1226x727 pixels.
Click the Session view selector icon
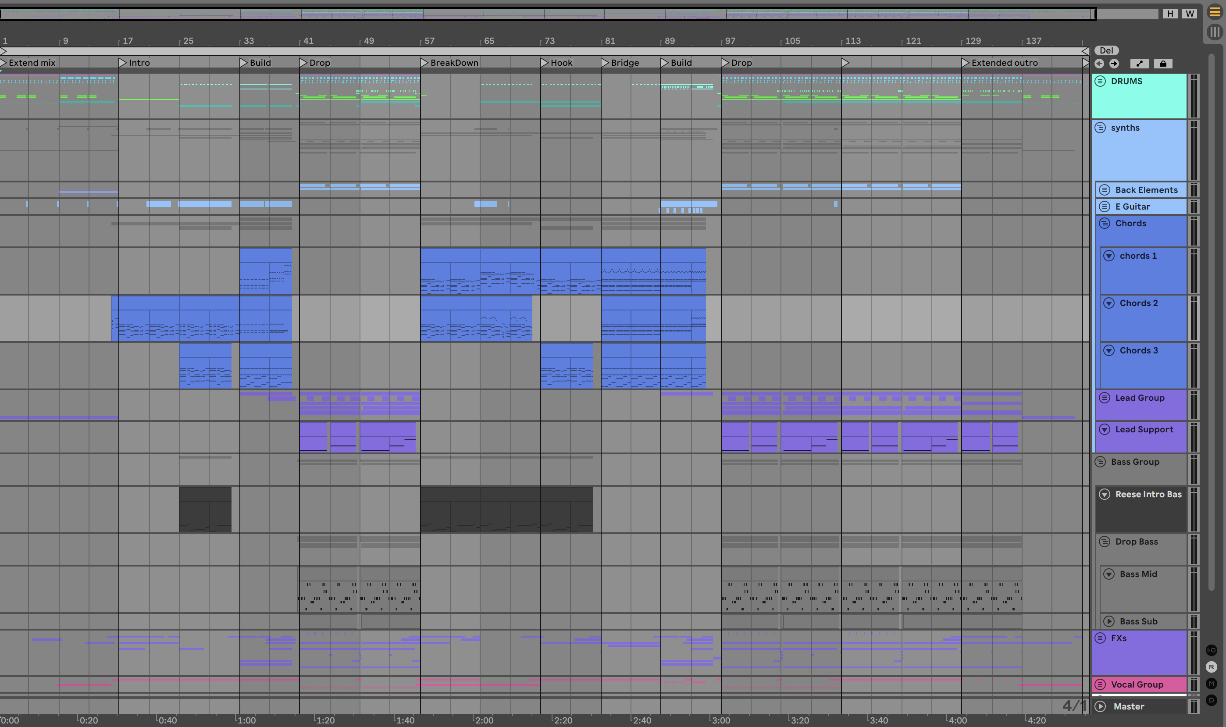coord(1215,32)
